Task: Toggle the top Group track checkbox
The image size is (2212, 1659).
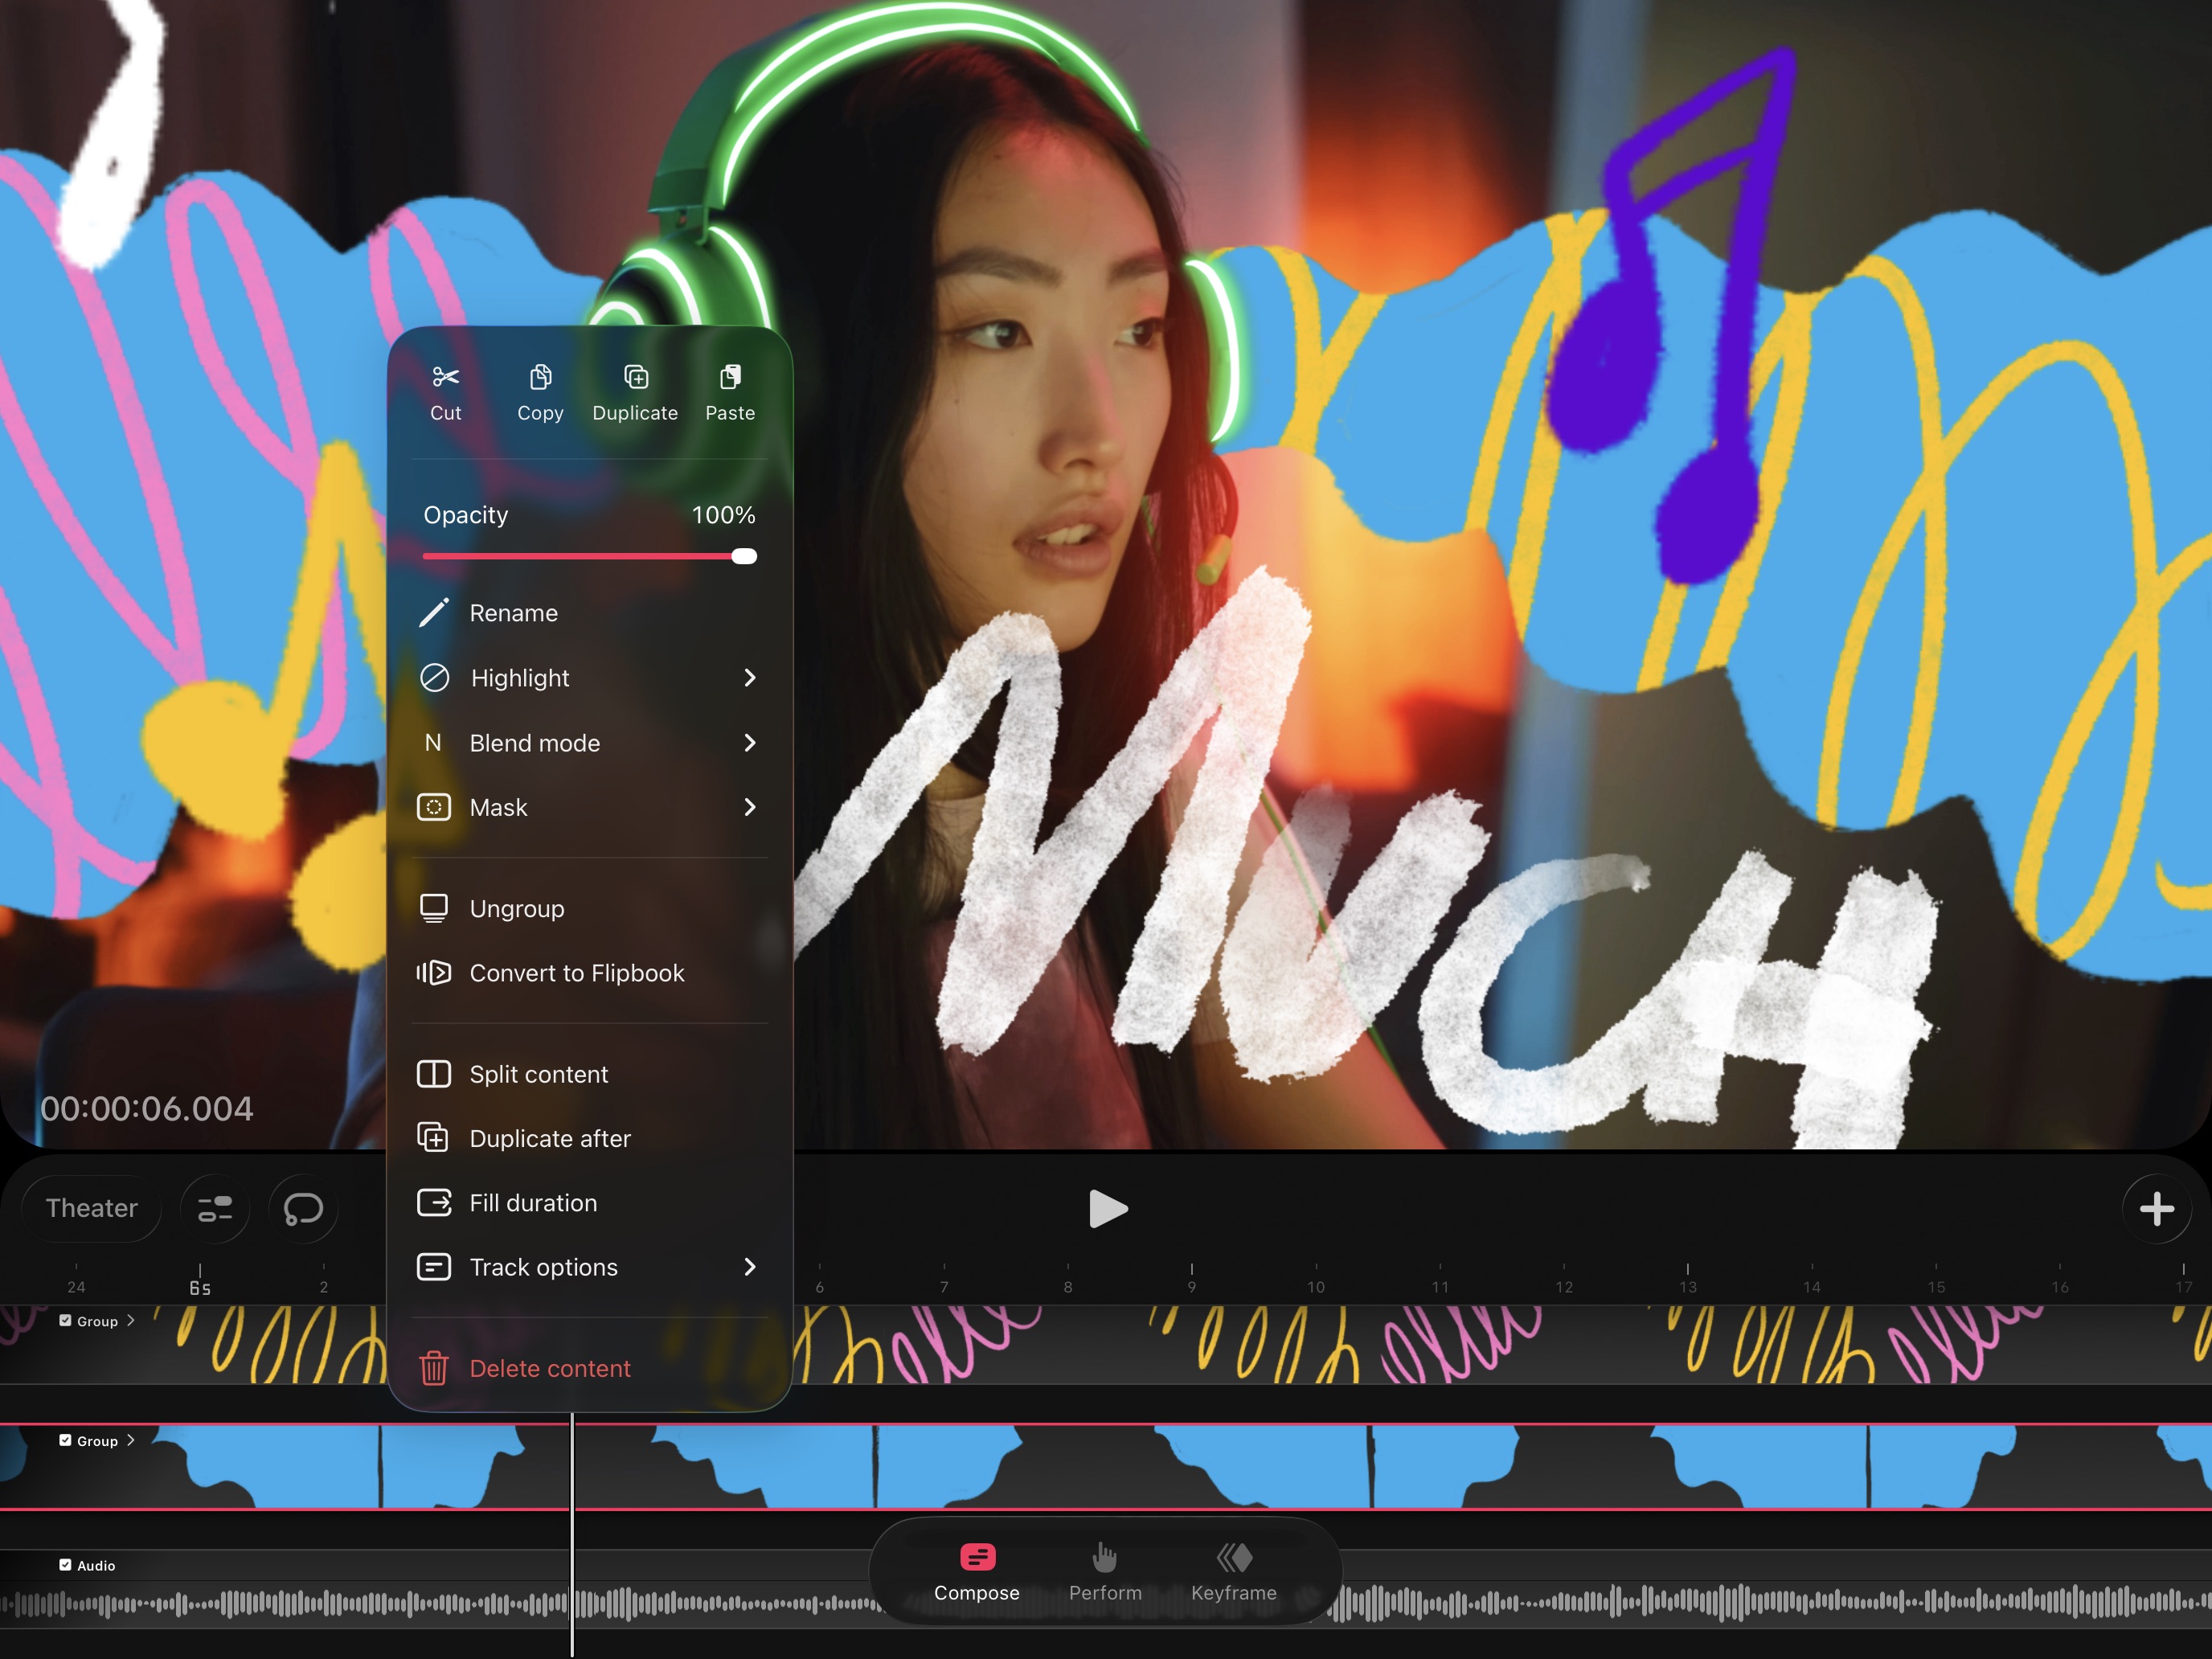Action: click(x=65, y=1321)
